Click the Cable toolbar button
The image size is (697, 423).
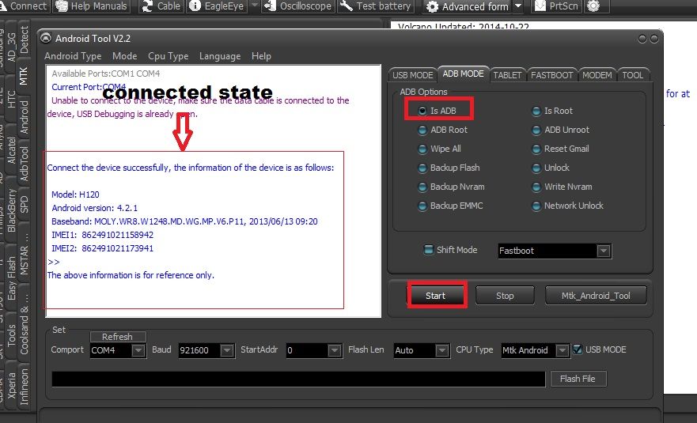(161, 6)
